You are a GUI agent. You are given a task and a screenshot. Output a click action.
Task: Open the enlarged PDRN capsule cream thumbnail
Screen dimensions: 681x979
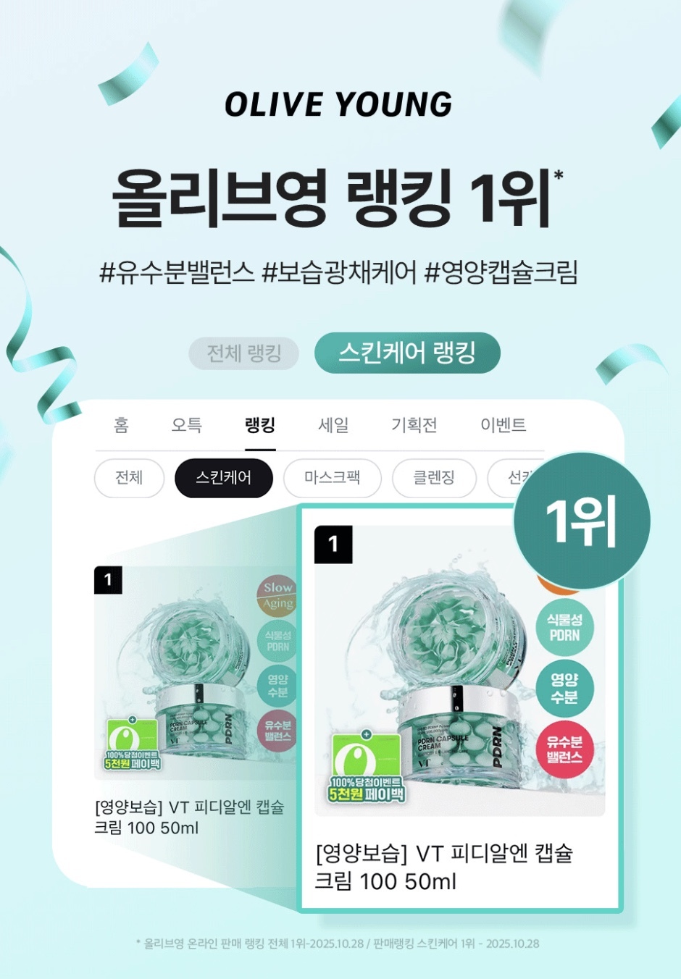459,671
